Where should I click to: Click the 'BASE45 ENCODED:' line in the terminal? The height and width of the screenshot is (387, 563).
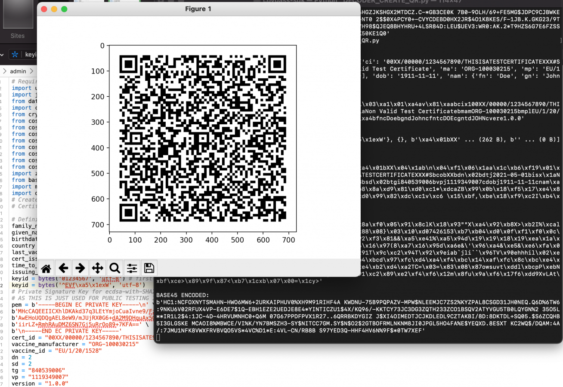pyautogui.click(x=182, y=296)
